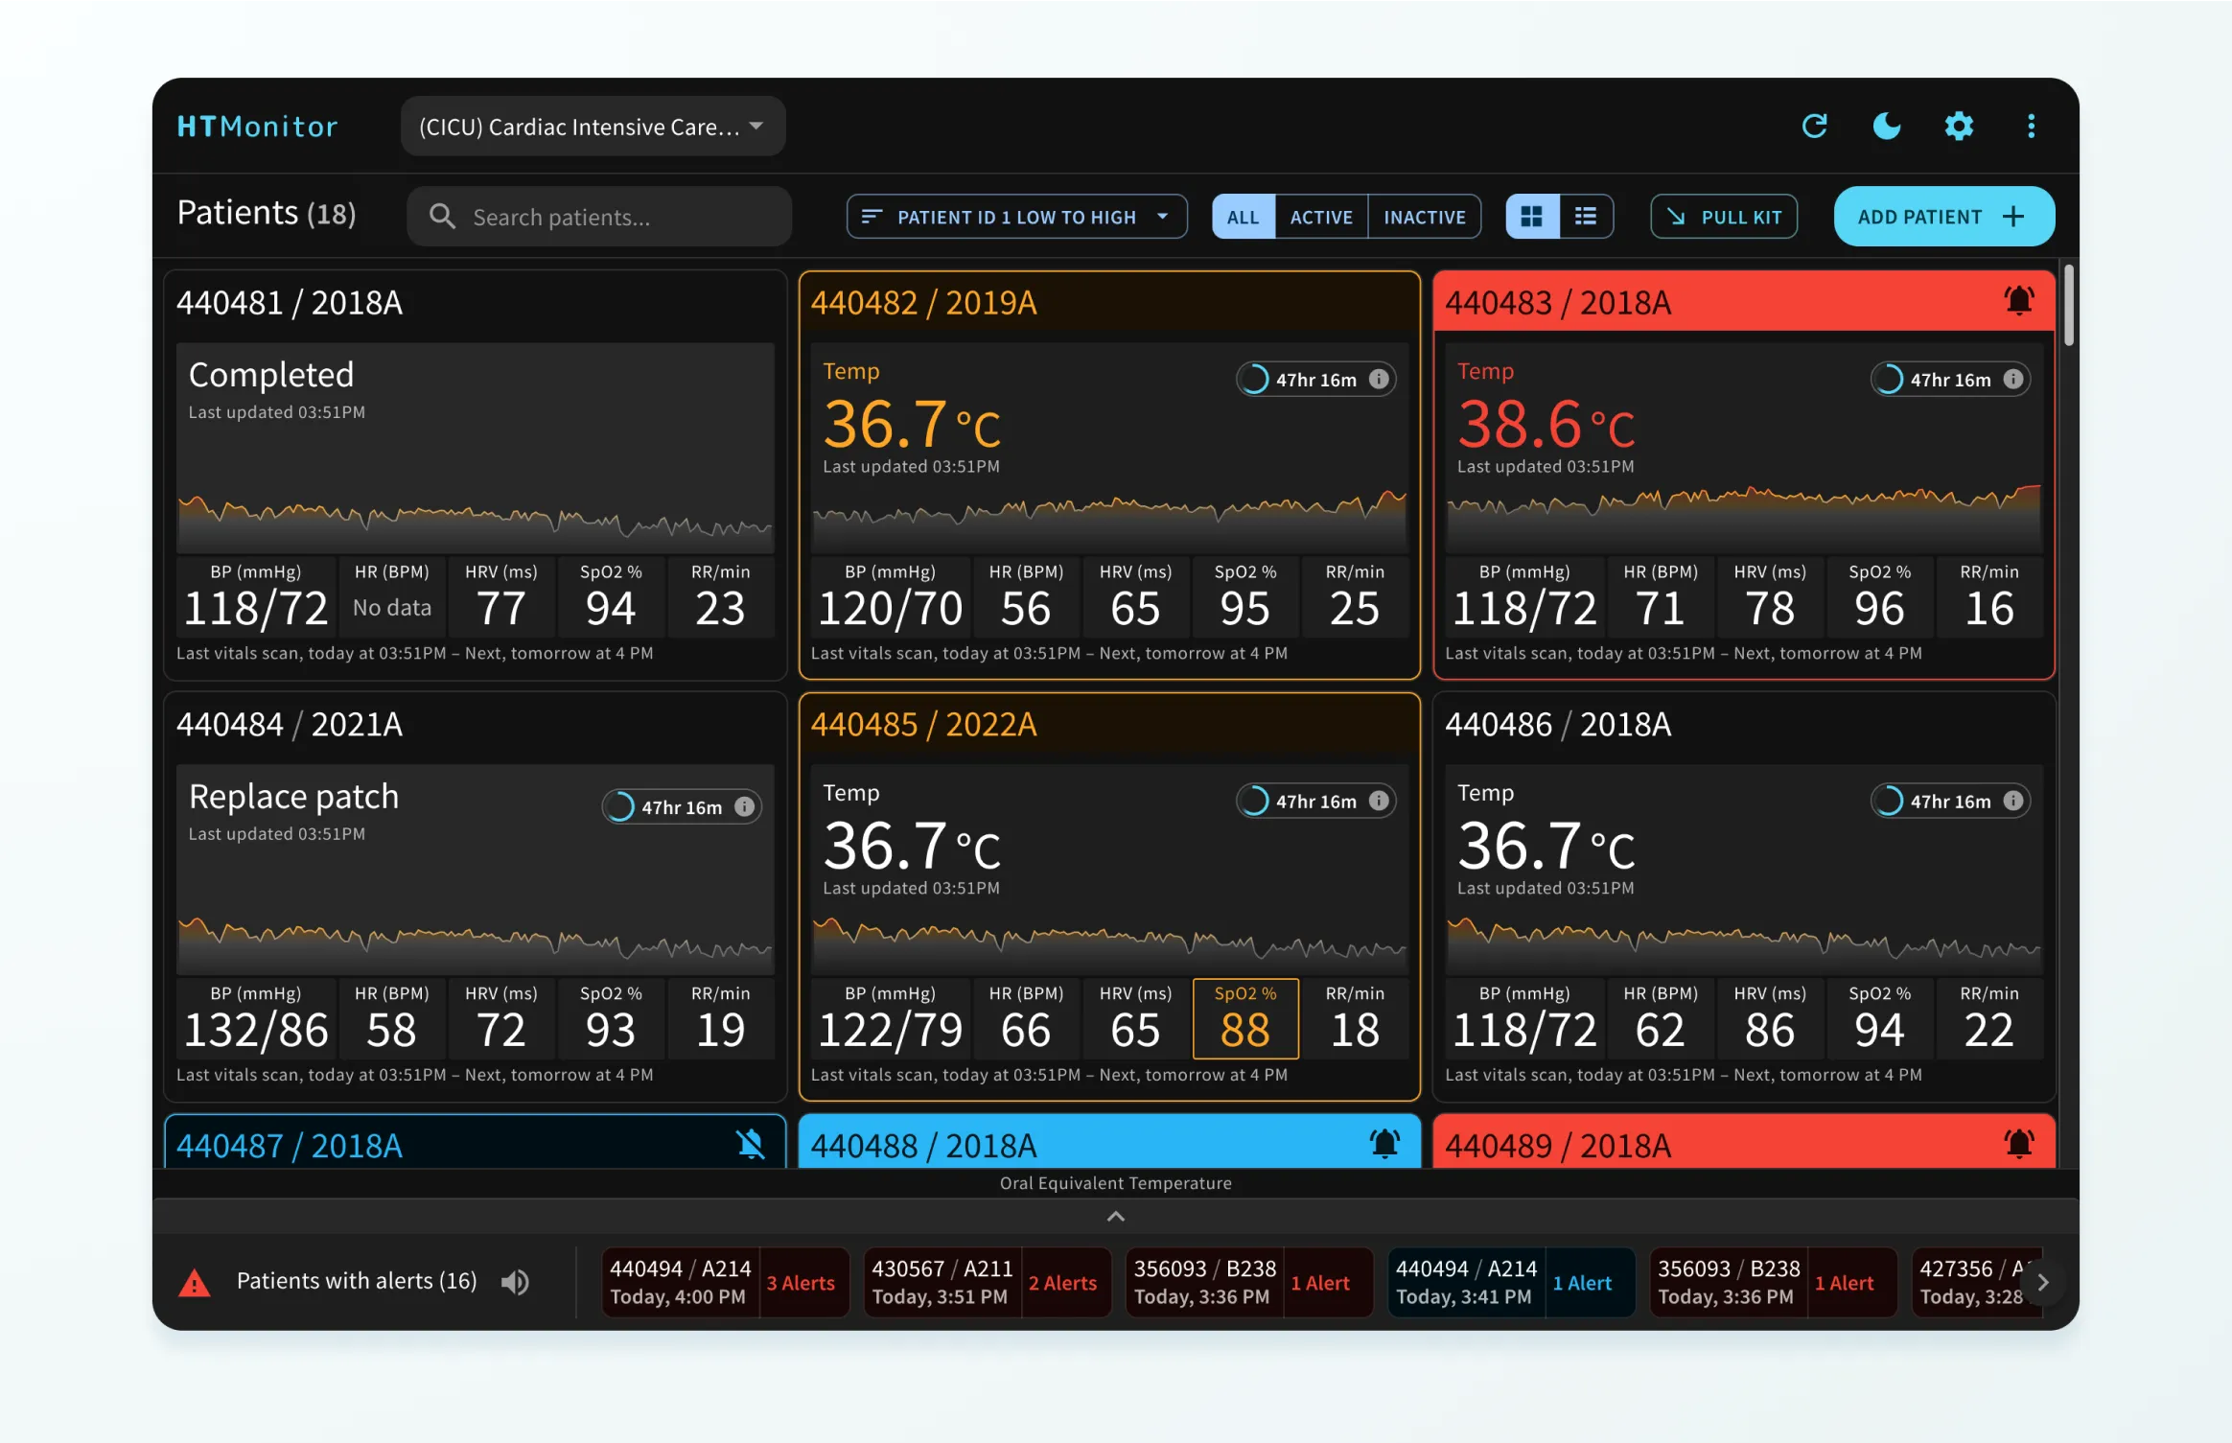Open alert chip 430567 / A211 with 2 Alerts

pyautogui.click(x=988, y=1282)
